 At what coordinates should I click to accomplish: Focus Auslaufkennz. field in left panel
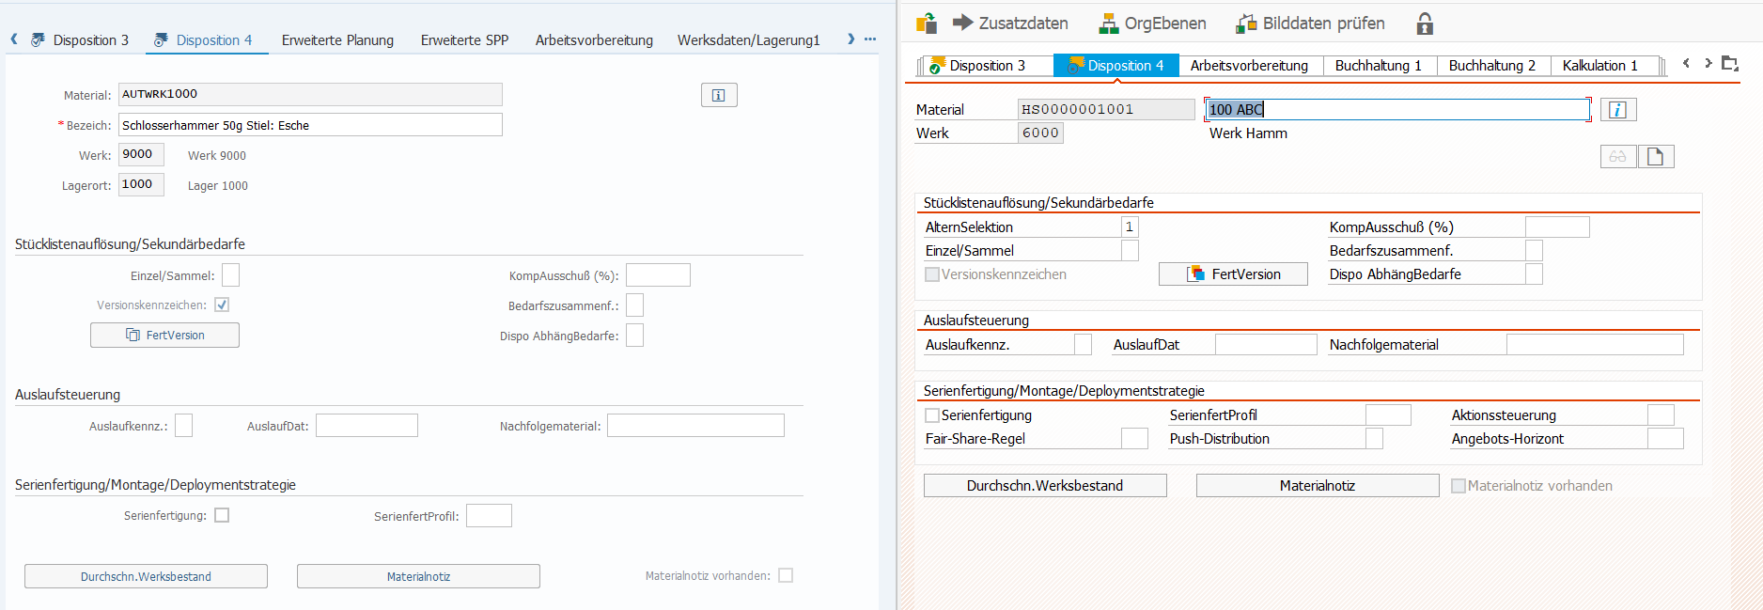[183, 426]
